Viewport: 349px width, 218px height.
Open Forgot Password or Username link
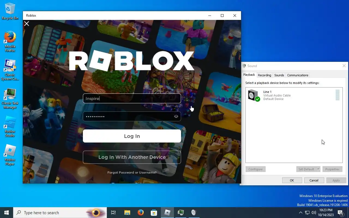point(132,172)
